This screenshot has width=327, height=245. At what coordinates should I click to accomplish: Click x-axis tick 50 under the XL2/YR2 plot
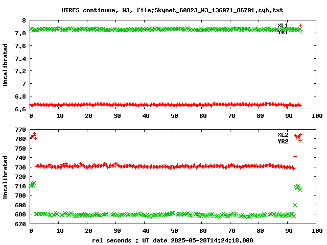pos(174,231)
